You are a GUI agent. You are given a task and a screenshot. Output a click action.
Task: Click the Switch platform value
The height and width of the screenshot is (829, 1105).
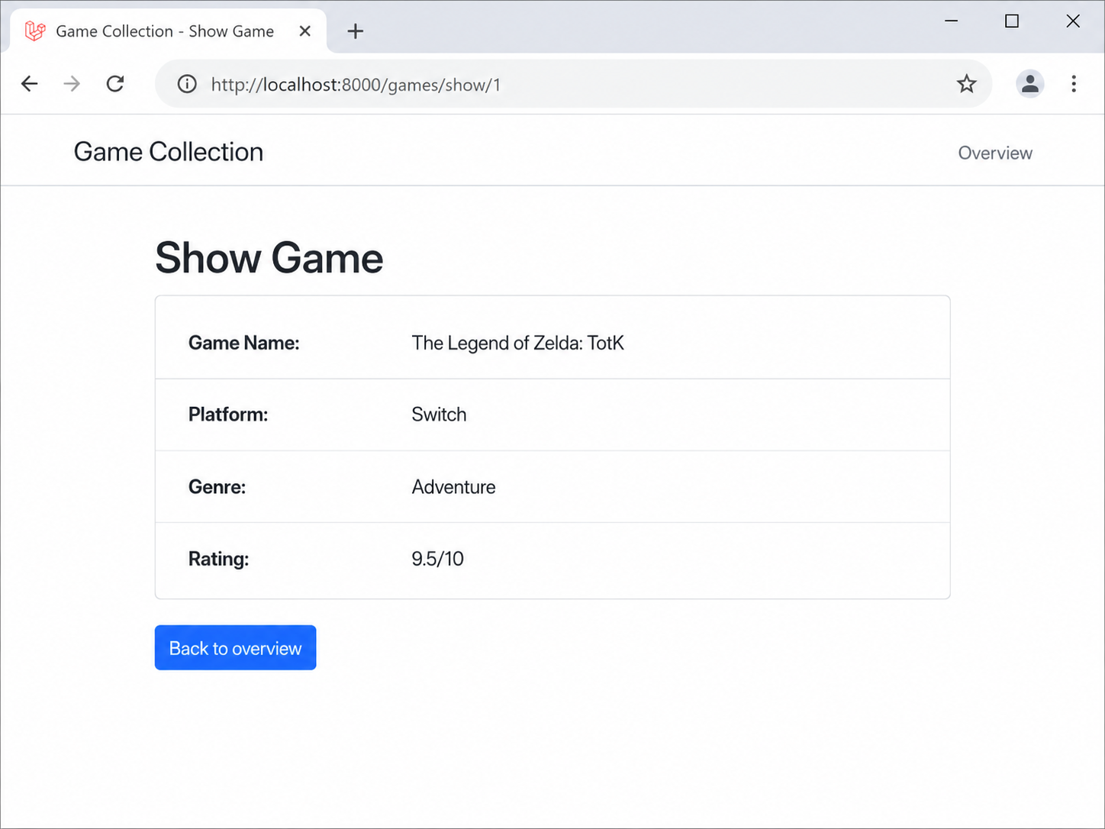tap(439, 414)
